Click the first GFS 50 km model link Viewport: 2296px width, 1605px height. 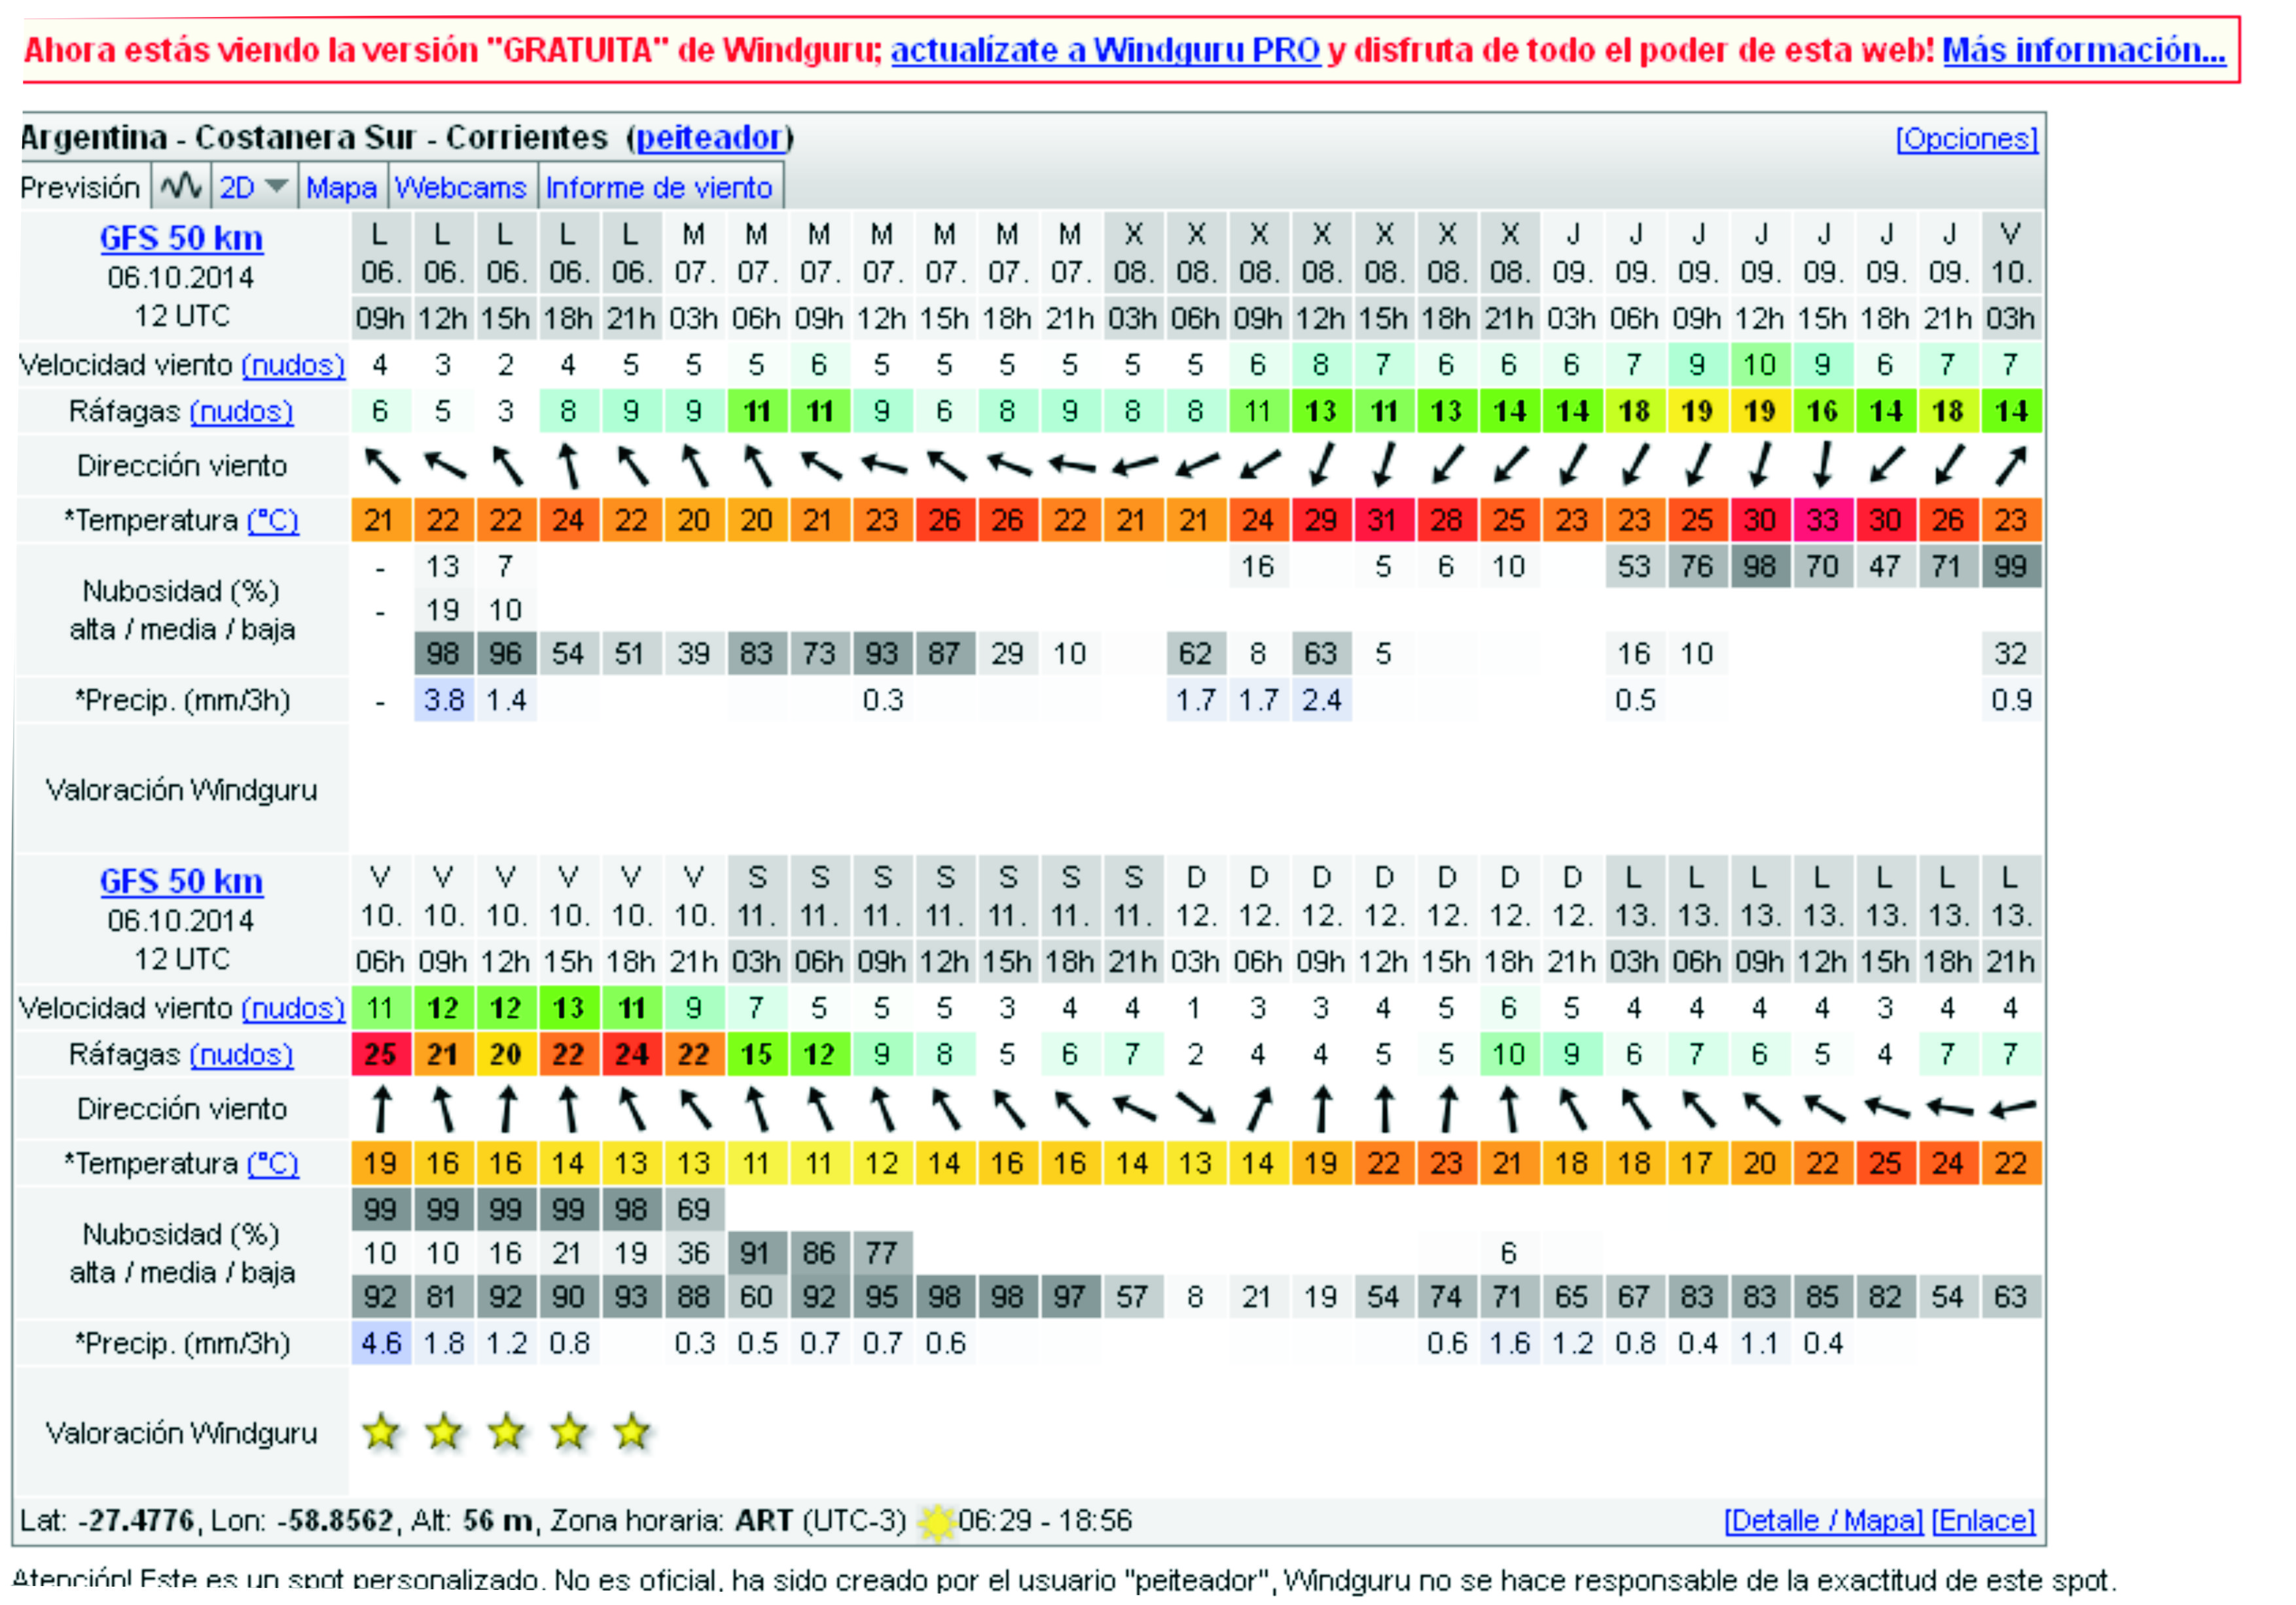tap(181, 238)
